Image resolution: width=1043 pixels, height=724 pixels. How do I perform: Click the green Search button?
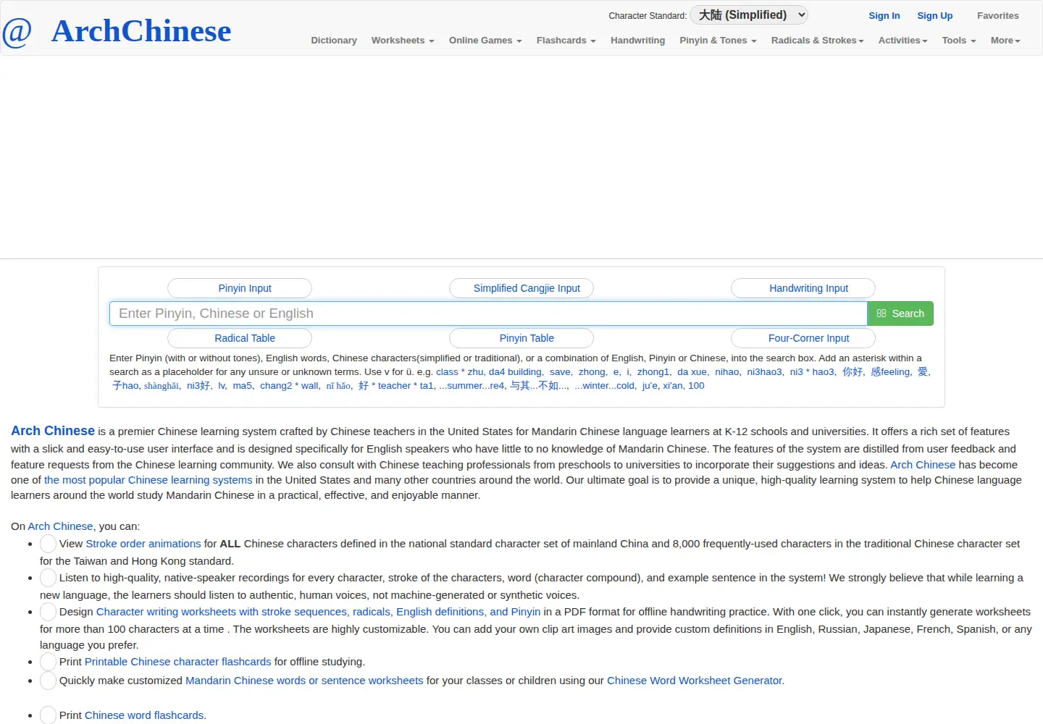click(x=900, y=313)
